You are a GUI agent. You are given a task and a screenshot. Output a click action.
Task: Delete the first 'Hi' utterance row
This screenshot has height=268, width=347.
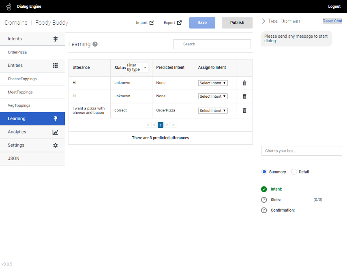[x=244, y=83]
